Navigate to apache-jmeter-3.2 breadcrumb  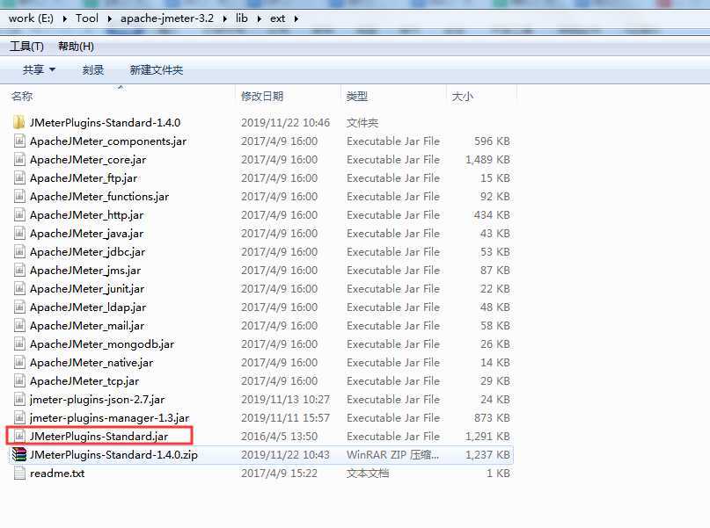(167, 18)
